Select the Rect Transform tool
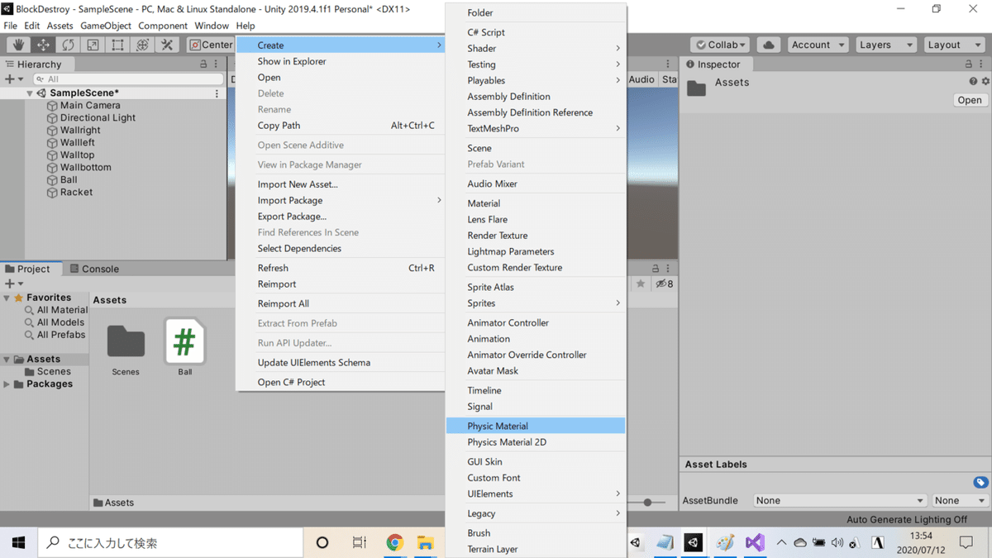This screenshot has height=558, width=992. (117, 45)
